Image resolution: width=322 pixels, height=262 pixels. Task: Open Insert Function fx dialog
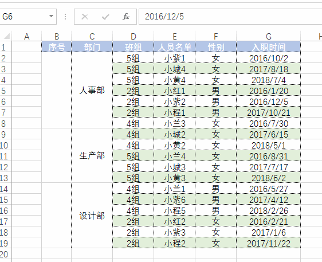(126, 17)
